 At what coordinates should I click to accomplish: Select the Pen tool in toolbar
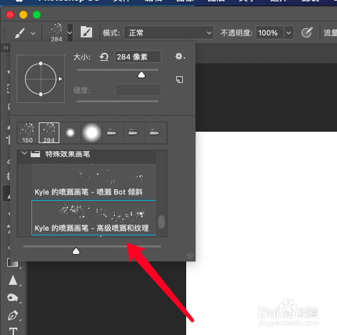13,315
